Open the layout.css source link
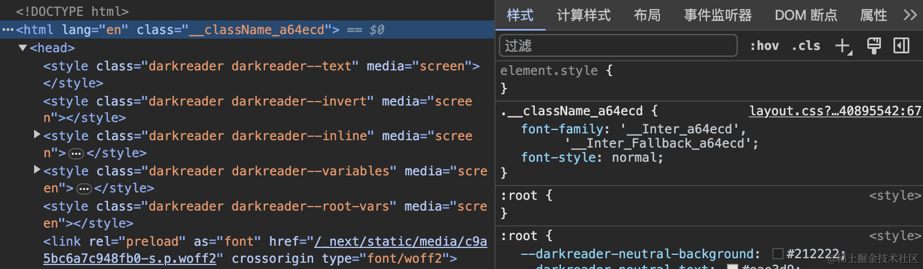The image size is (923, 269). click(834, 111)
